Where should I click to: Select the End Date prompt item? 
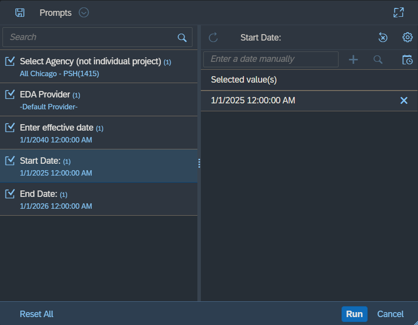pos(99,199)
